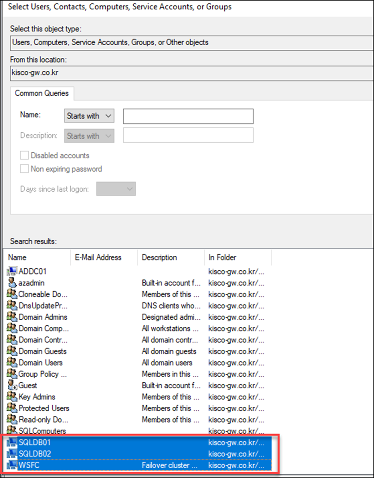This screenshot has width=374, height=478.
Task: Click Built-in account description of azadmin
Action: click(171, 283)
